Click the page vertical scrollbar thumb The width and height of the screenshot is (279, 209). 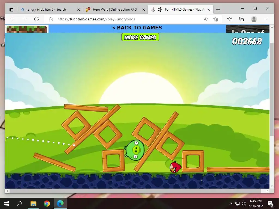[272, 89]
